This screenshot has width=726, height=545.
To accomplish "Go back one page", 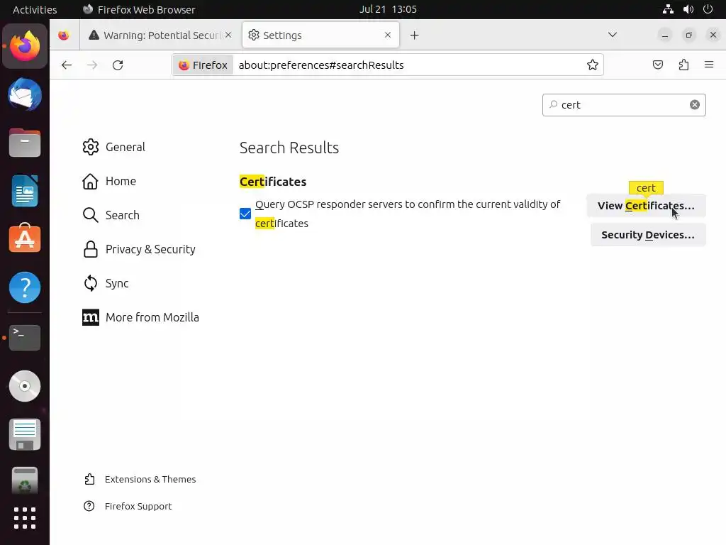I will pos(67,65).
